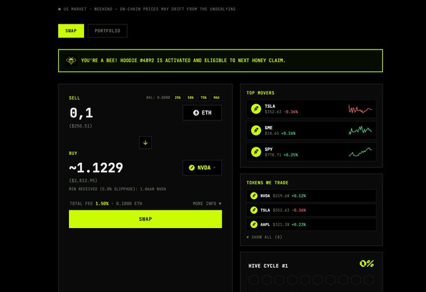Click the Min Received slippage line
This screenshot has width=426, height=292.
coord(117,189)
